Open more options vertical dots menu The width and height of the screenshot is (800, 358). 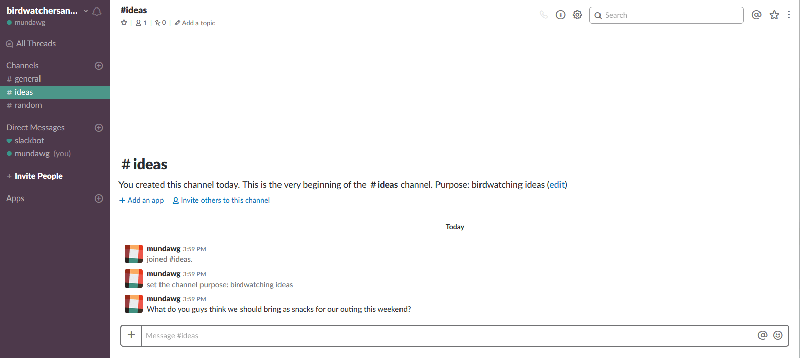pos(789,15)
